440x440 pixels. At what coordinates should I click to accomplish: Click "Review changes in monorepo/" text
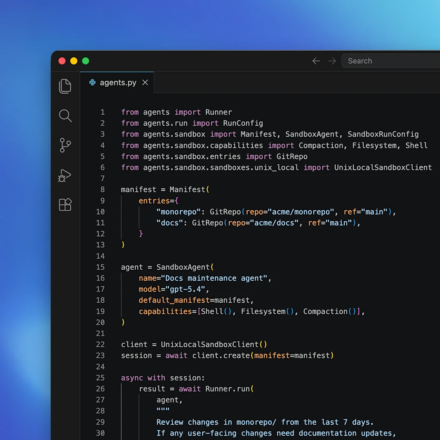(216, 422)
